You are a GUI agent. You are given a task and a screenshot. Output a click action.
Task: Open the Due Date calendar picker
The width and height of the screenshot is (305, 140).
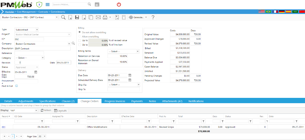[x=130, y=75]
